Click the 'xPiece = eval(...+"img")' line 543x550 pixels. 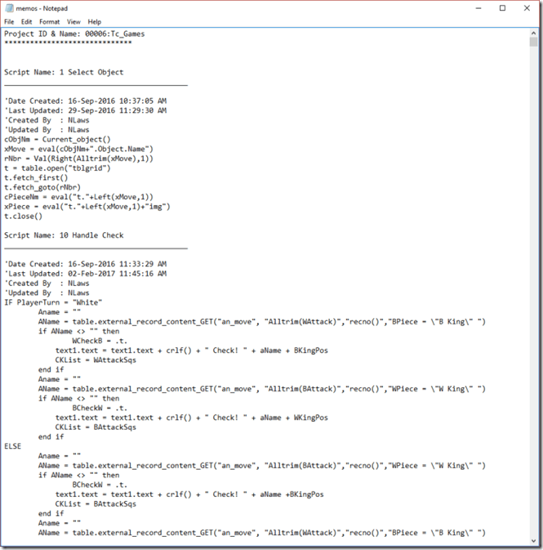coord(87,207)
